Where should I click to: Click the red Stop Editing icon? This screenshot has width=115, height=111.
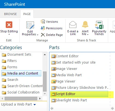click(9, 25)
